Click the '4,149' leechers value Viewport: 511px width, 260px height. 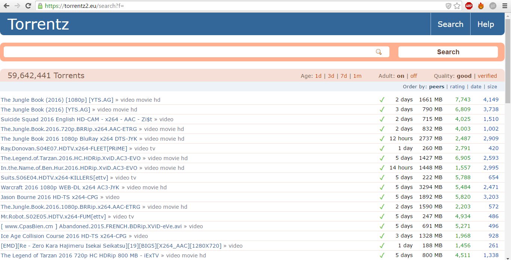[491, 100]
